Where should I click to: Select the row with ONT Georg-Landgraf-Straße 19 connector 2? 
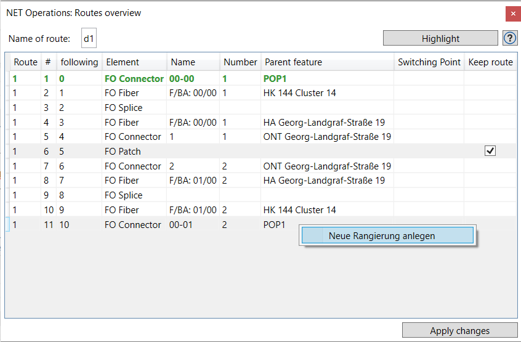click(x=263, y=166)
